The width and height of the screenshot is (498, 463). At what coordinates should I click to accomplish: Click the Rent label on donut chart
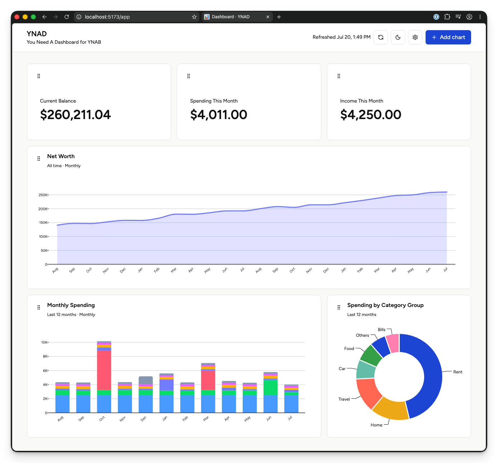(x=457, y=372)
